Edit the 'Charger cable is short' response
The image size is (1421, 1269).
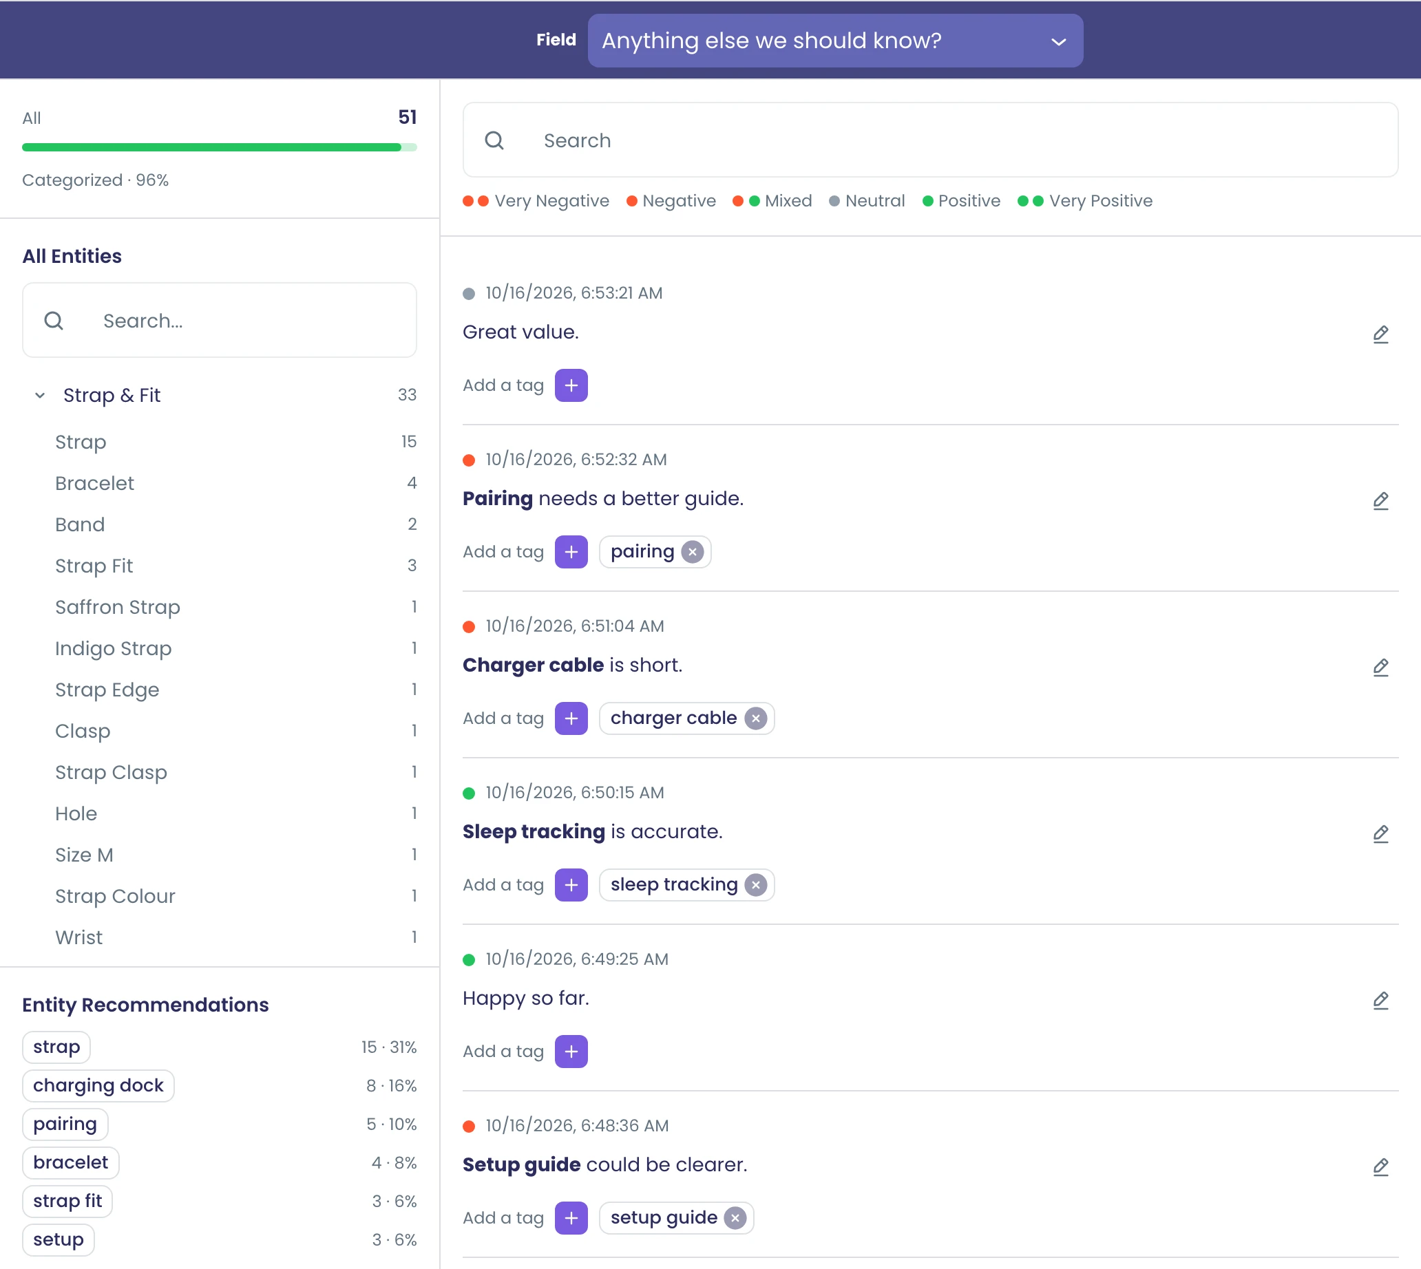point(1380,668)
